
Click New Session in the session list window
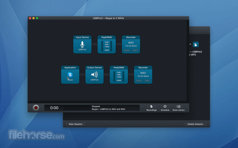(x=76, y=124)
